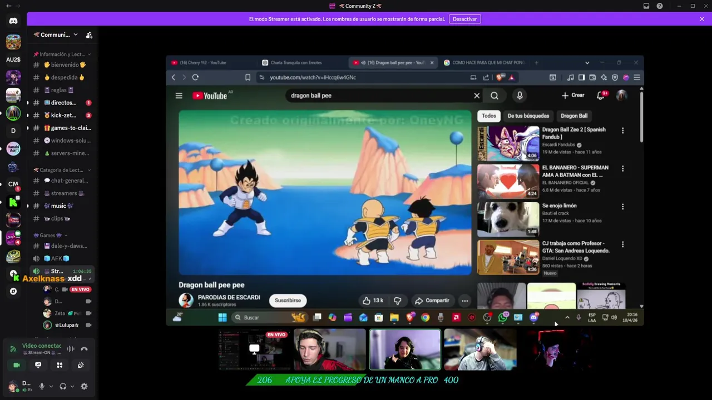
Task: Disconnect from the voice call
Action: pyautogui.click(x=84, y=349)
